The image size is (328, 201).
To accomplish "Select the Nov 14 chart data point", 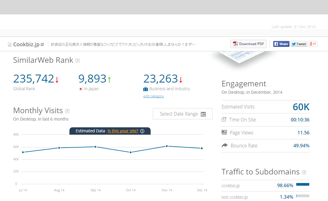I will (167, 146).
